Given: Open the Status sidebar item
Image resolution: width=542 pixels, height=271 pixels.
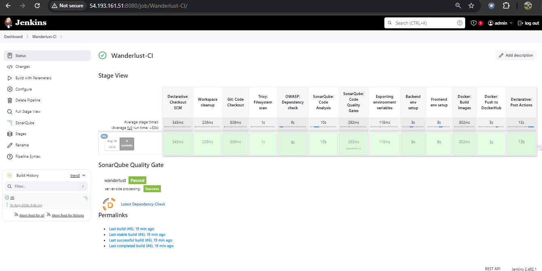Looking at the screenshot, I should 47,55.
